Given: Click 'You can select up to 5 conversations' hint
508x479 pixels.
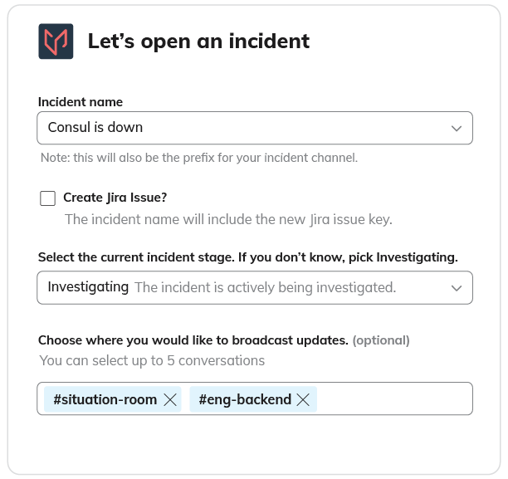Looking at the screenshot, I should pos(152,361).
